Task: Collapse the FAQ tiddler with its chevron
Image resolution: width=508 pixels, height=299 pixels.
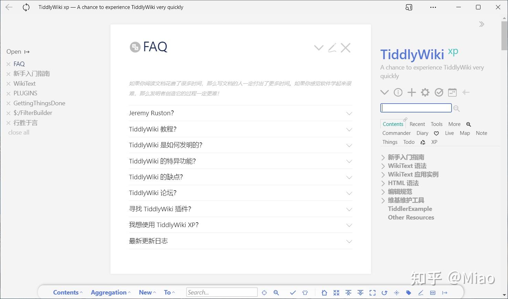Action: [318, 47]
